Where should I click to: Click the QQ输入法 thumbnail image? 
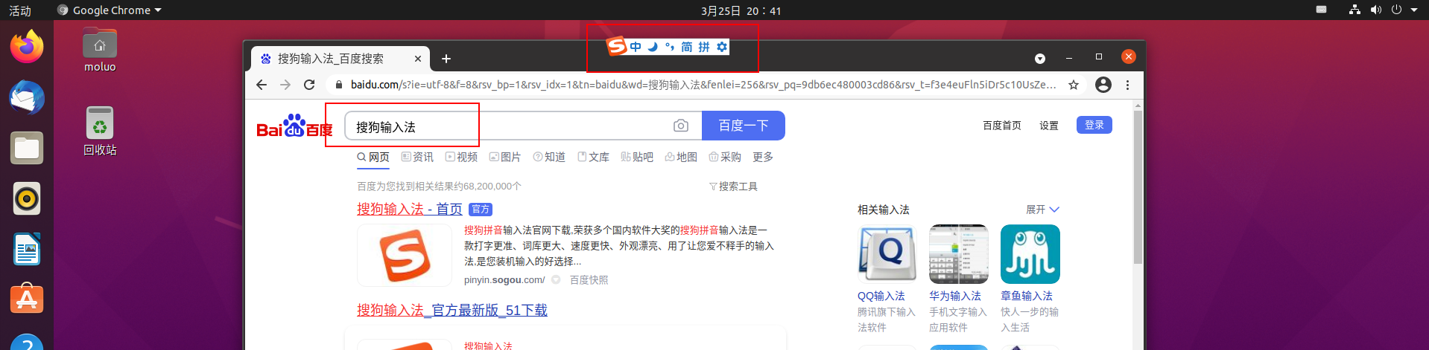click(x=887, y=254)
